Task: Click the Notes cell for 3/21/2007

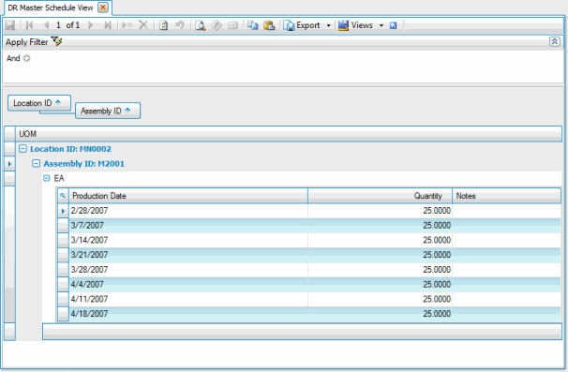Action: point(506,255)
